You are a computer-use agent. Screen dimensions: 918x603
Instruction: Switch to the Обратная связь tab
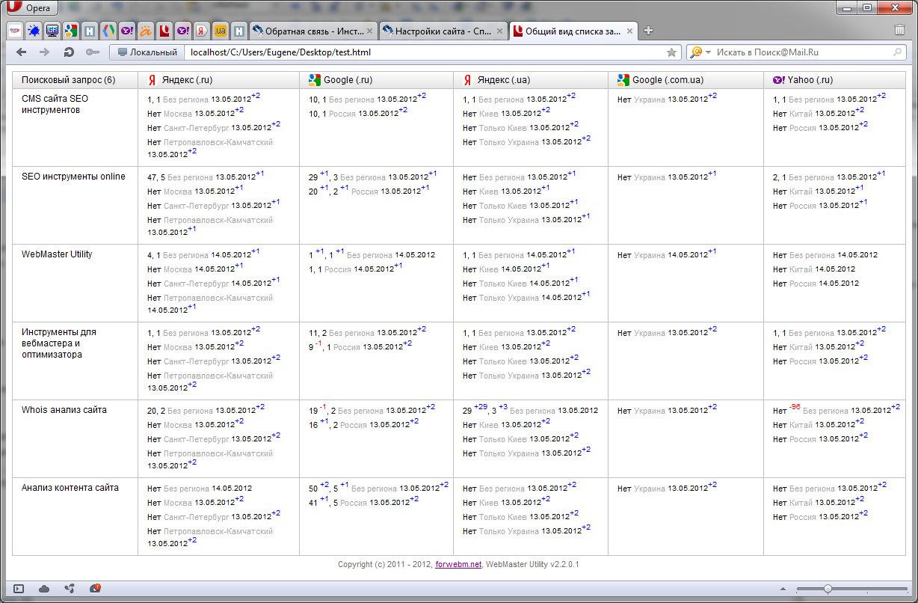[311, 31]
